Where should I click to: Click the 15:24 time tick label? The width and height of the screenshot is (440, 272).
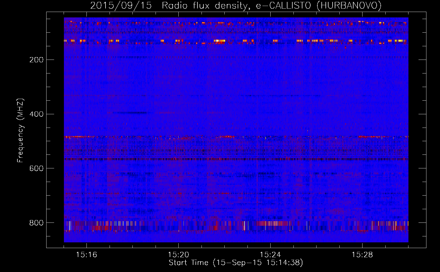[x=270, y=255]
